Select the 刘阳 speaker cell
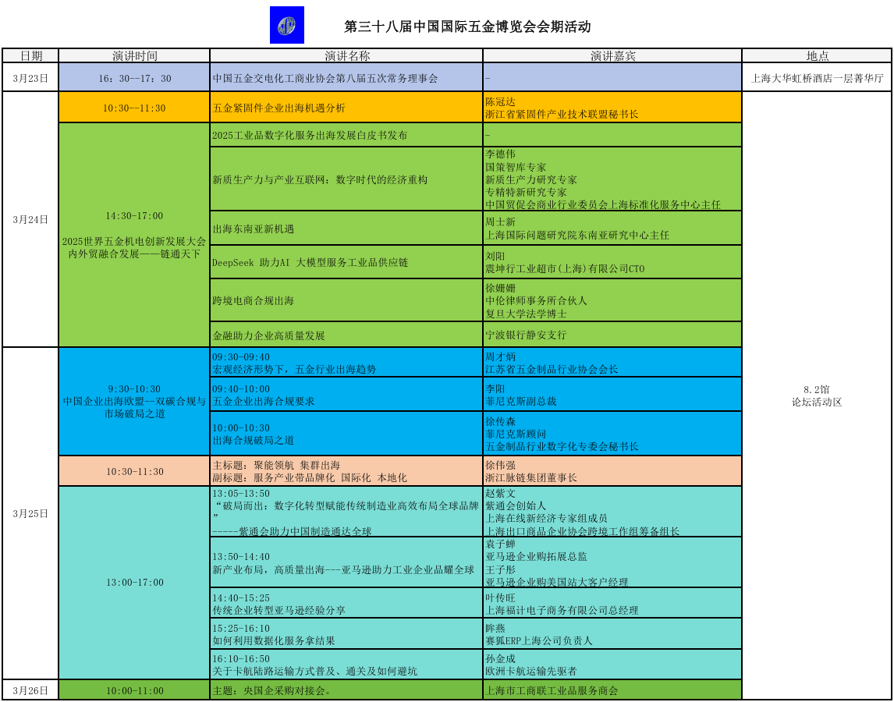The width and height of the screenshot is (894, 702). tap(612, 262)
